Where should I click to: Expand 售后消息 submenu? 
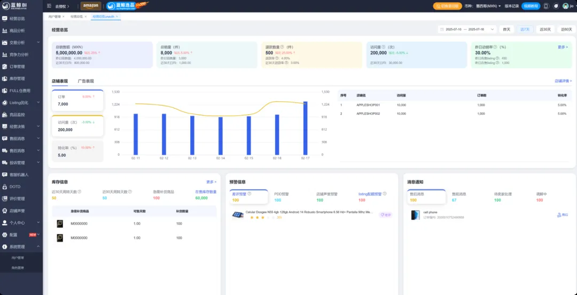(38, 150)
